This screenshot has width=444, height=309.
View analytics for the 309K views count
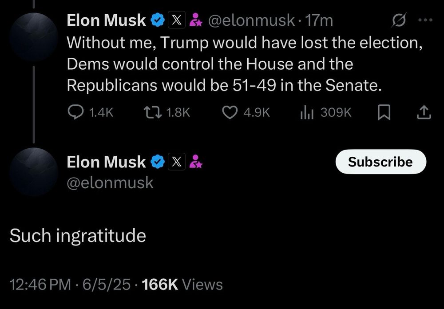(306, 113)
